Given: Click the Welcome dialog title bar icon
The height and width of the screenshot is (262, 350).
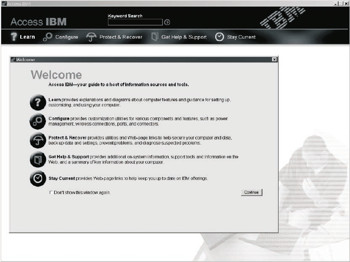Looking at the screenshot, I should tap(13, 59).
